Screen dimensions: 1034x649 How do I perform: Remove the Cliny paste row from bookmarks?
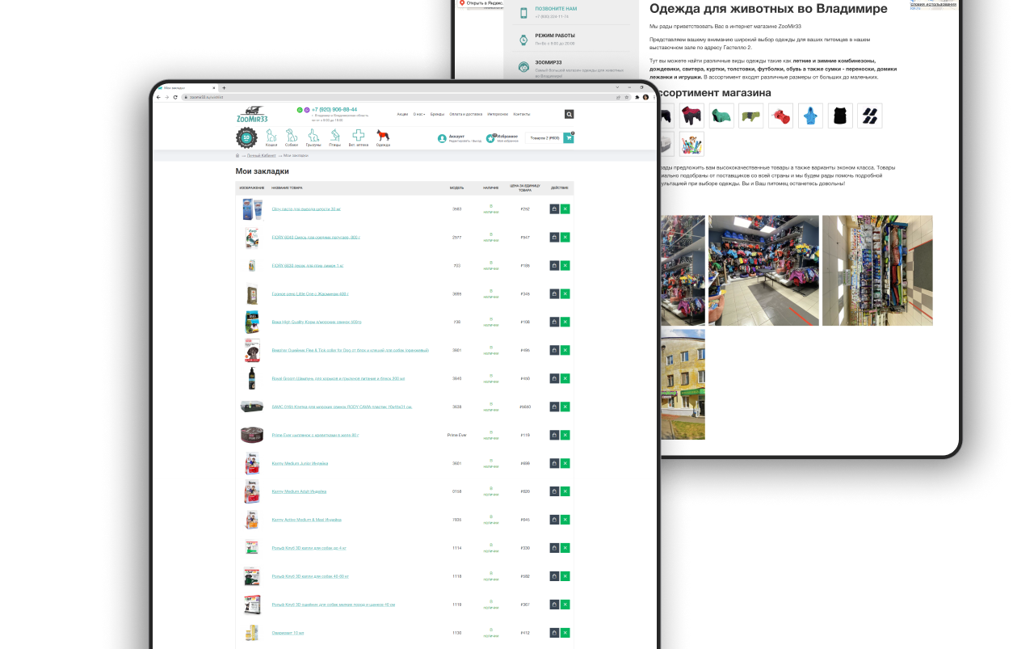click(565, 209)
